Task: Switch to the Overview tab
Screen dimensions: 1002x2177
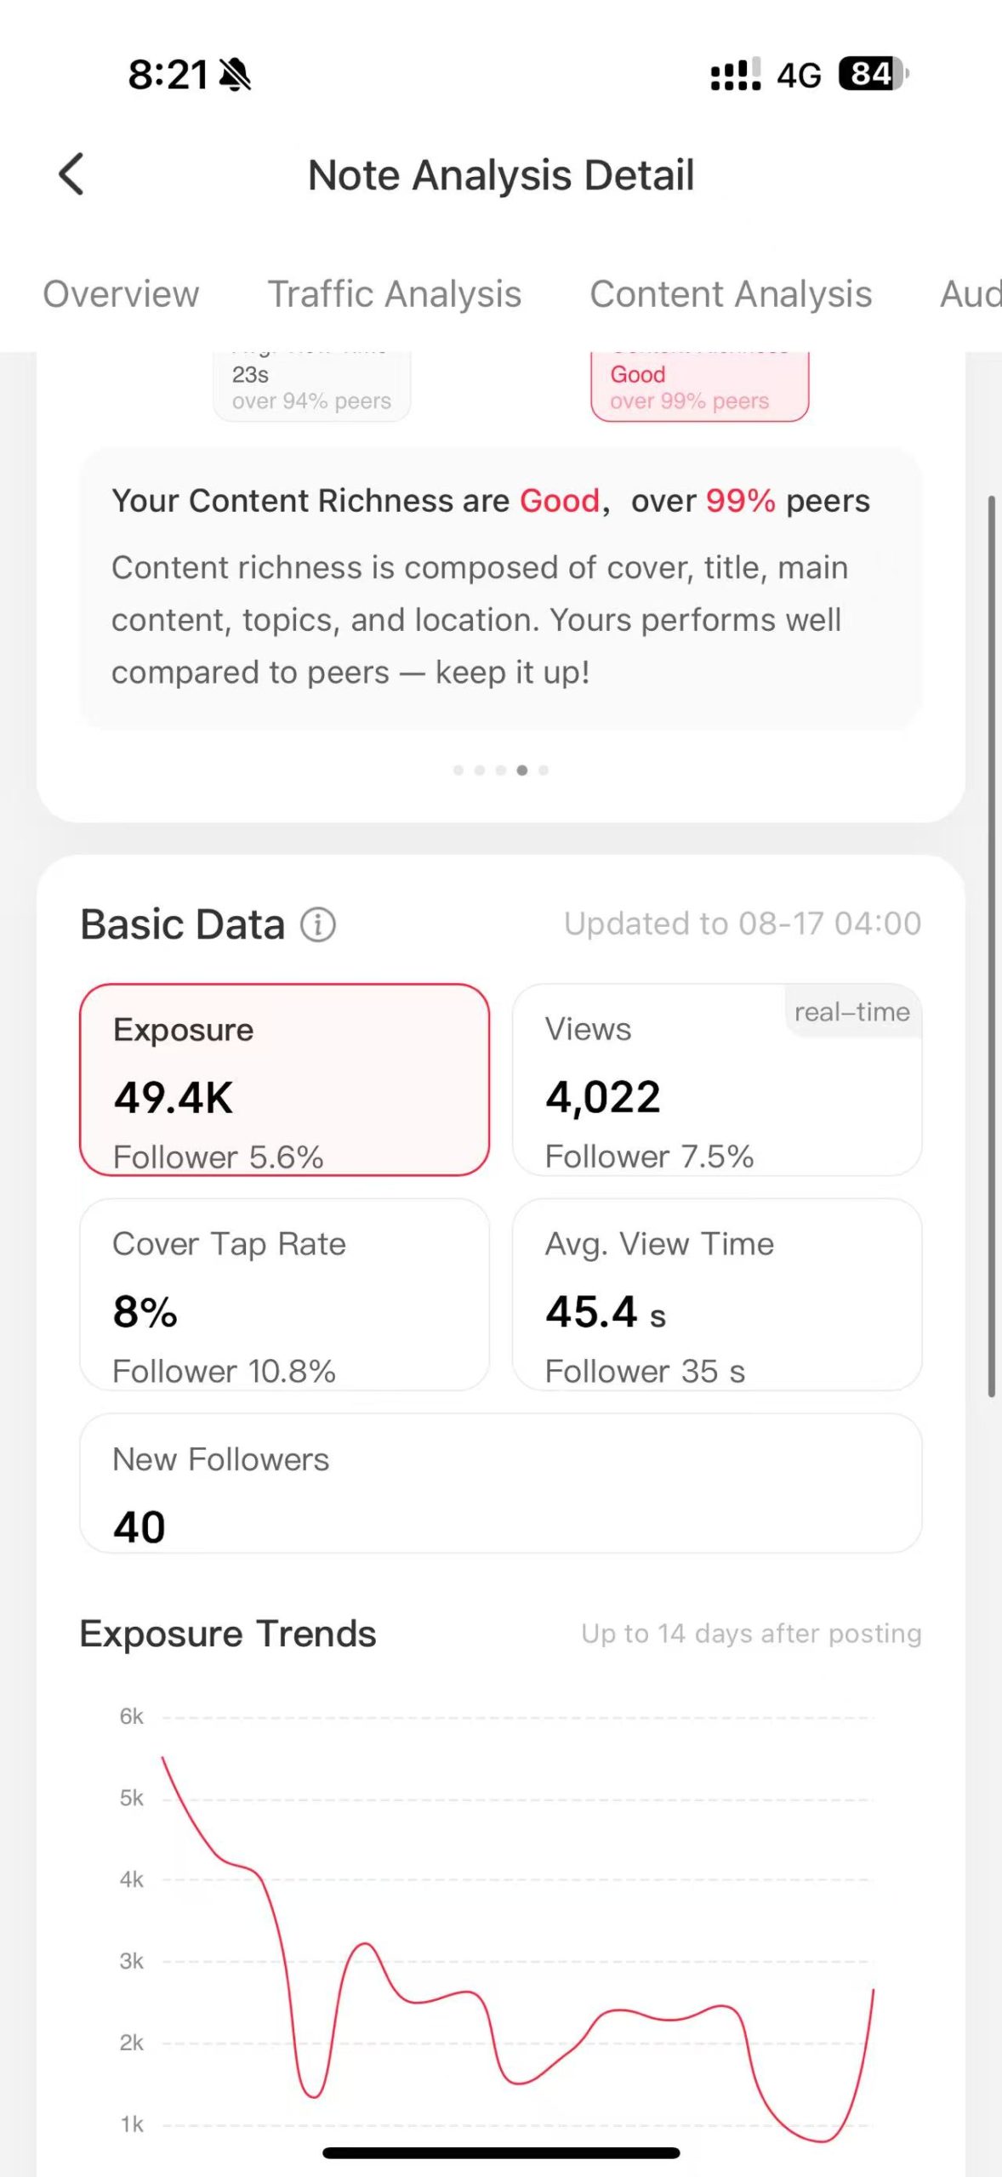Action: [x=121, y=294]
